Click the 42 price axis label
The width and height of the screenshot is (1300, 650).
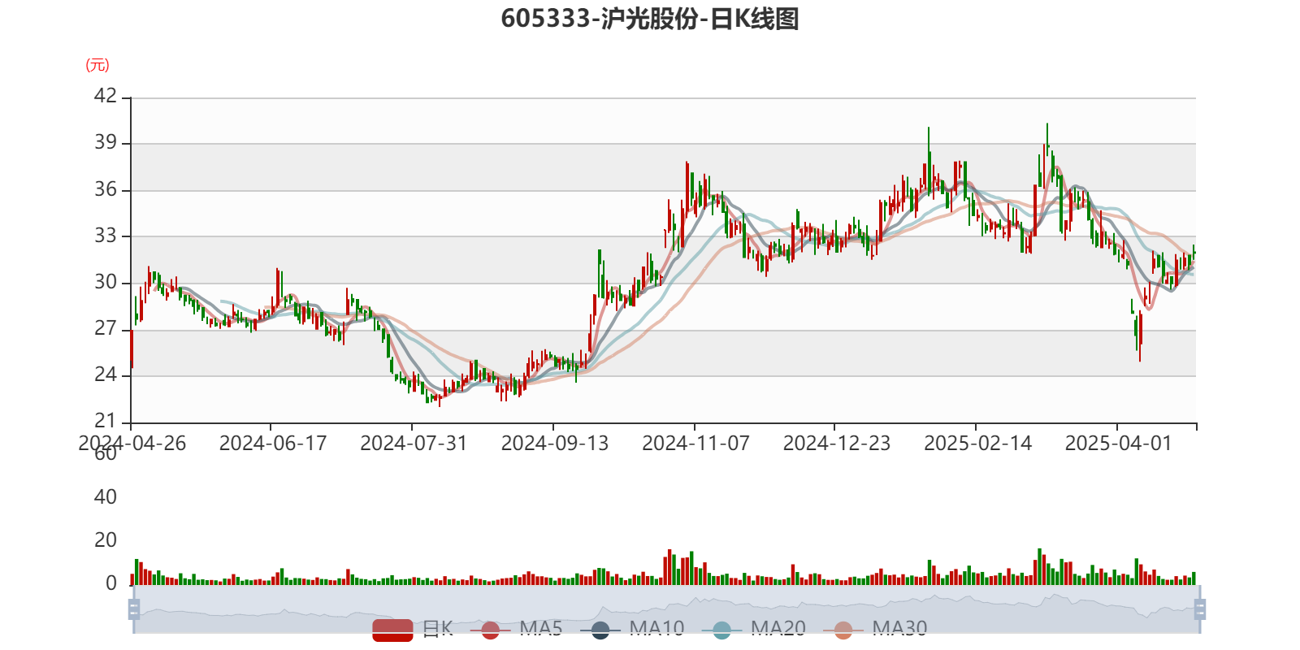106,96
